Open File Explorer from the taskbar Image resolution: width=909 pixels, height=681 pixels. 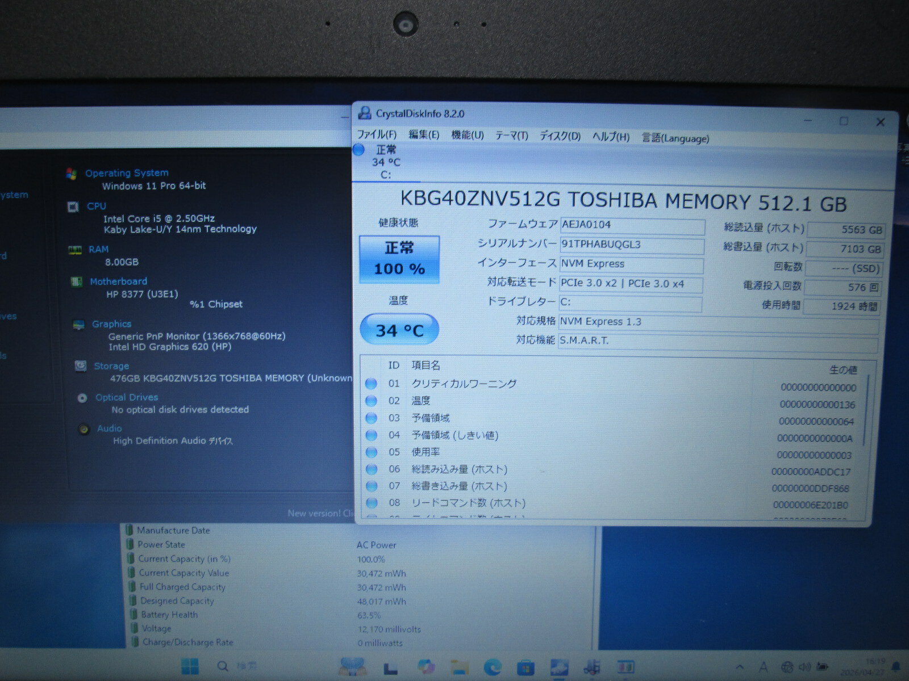(459, 667)
